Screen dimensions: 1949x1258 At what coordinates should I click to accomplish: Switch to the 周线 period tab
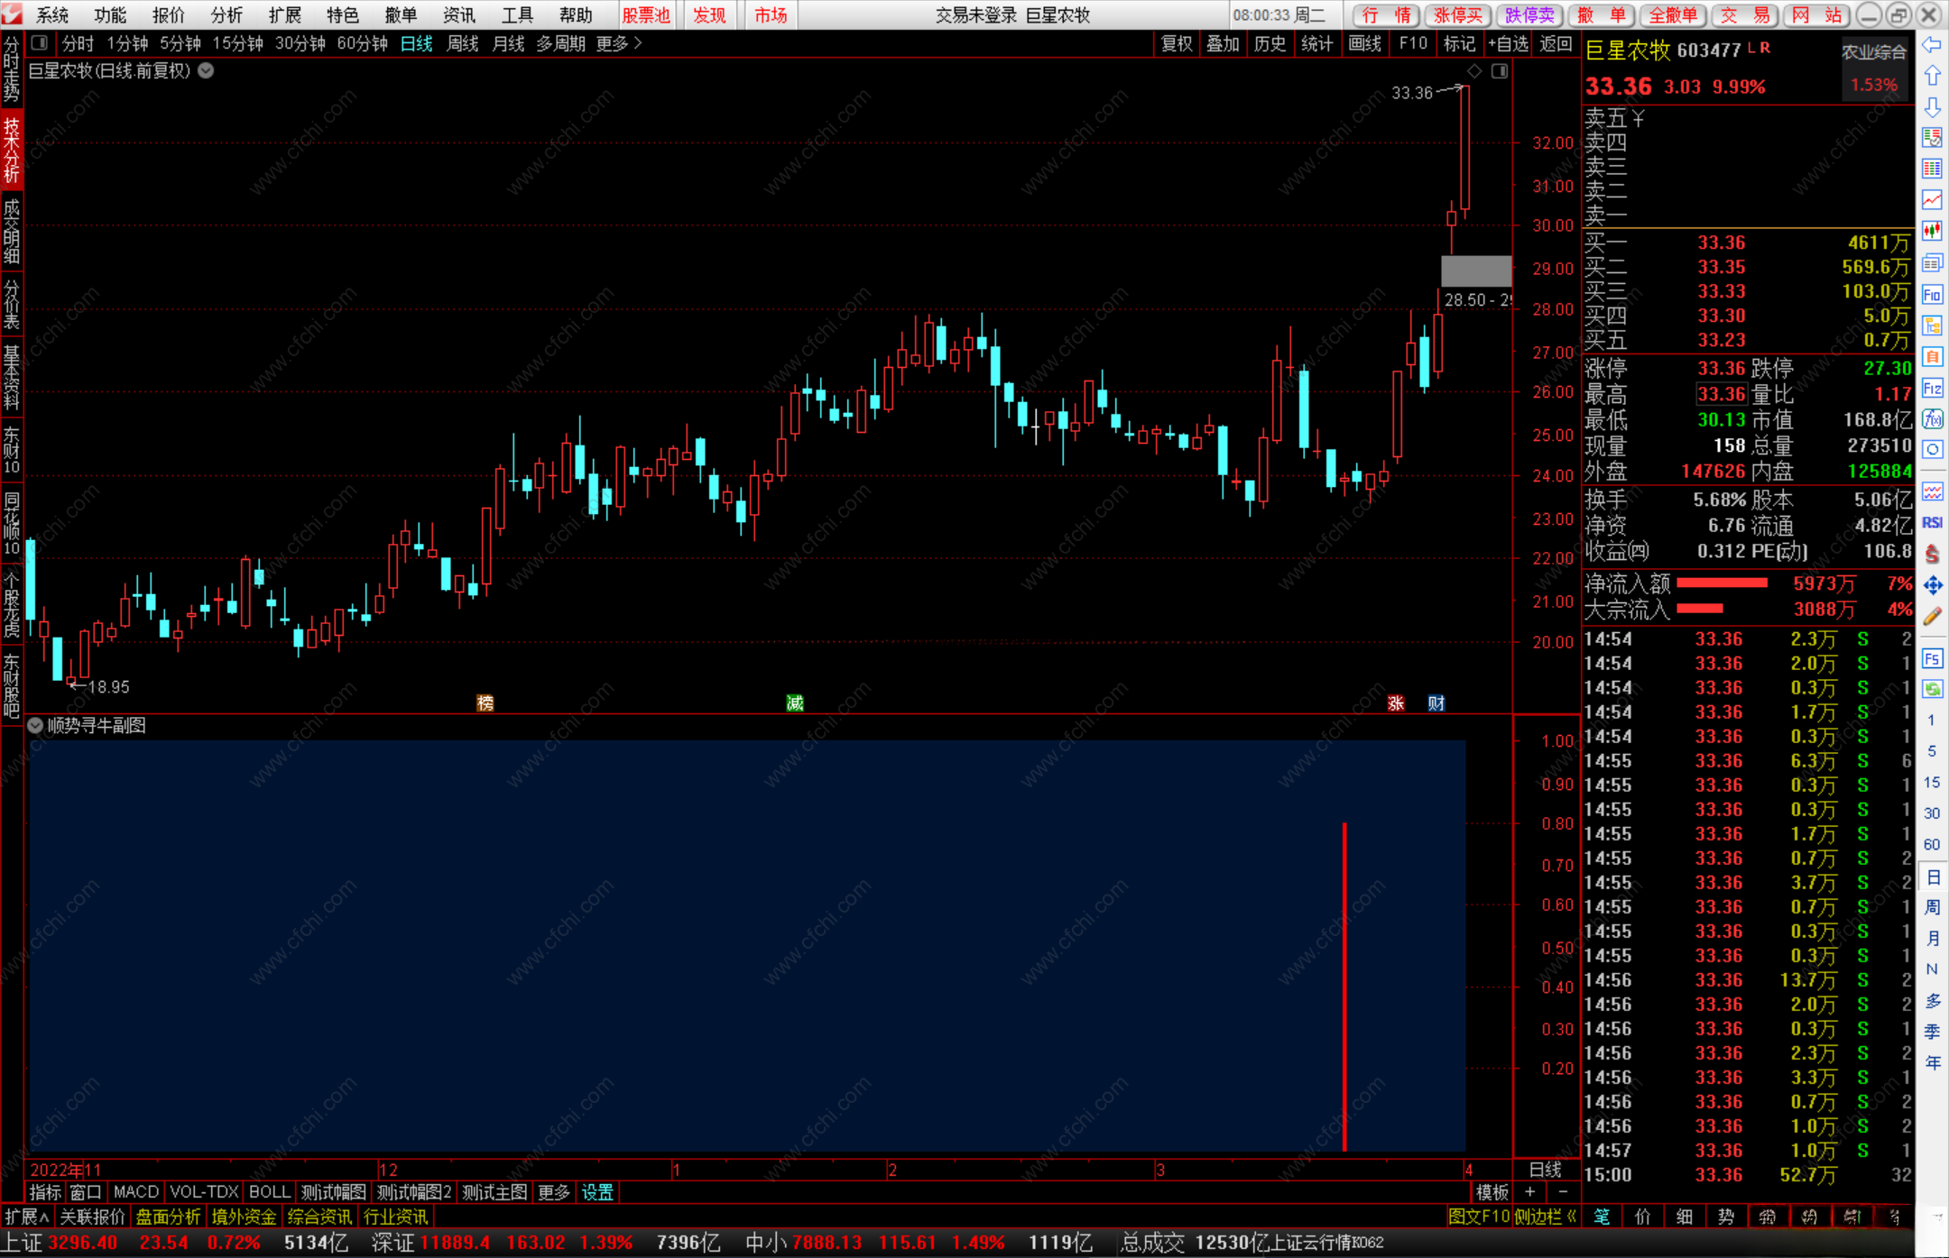tap(462, 43)
